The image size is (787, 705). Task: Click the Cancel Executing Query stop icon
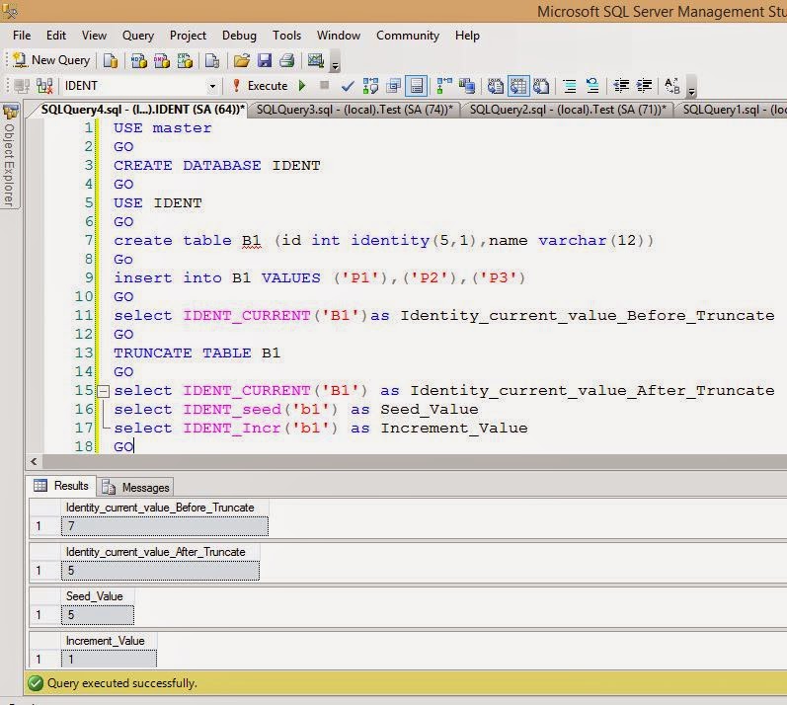point(325,85)
